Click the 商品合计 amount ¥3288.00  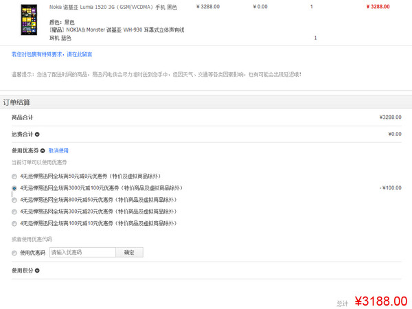coord(390,117)
